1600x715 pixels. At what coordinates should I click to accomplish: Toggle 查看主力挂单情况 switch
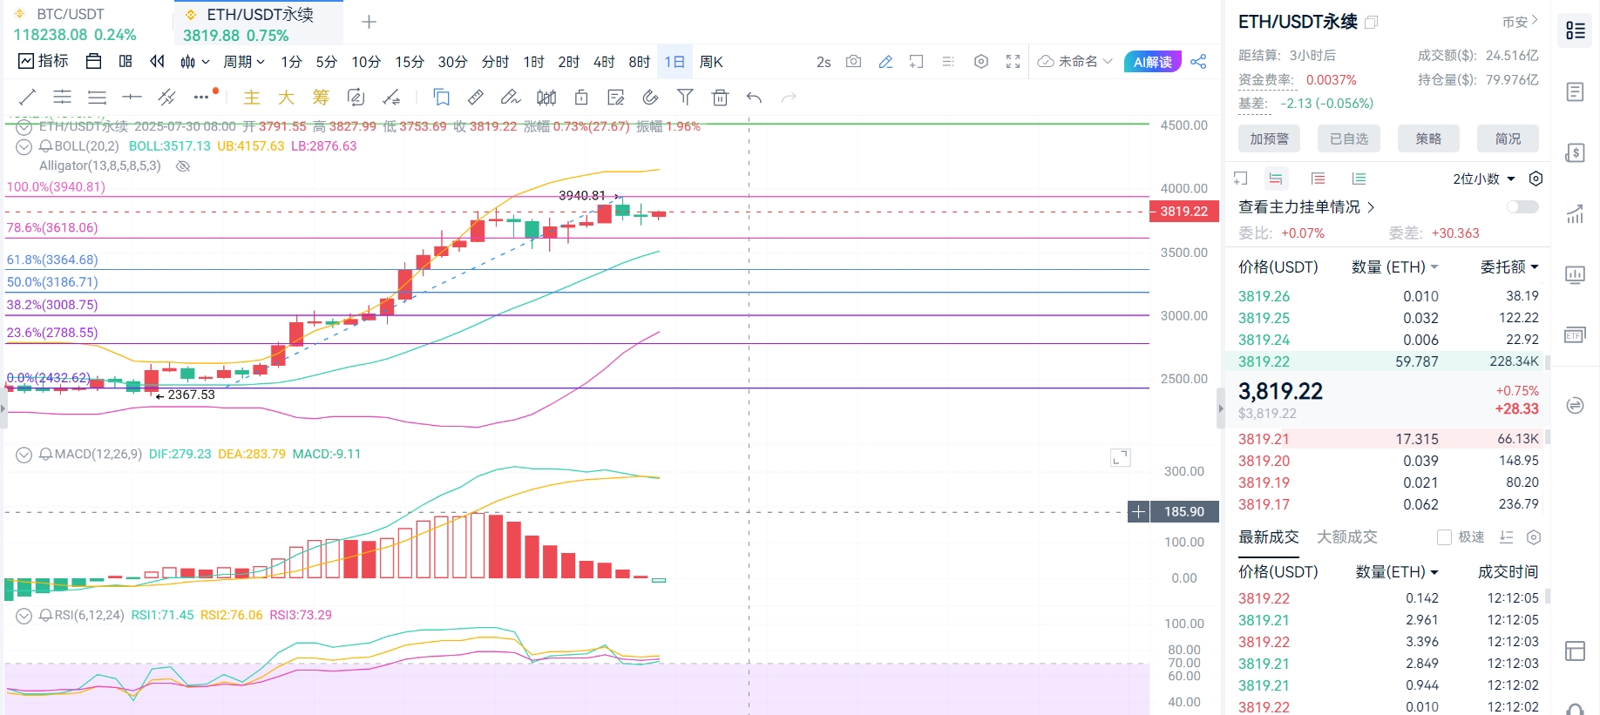pyautogui.click(x=1522, y=206)
